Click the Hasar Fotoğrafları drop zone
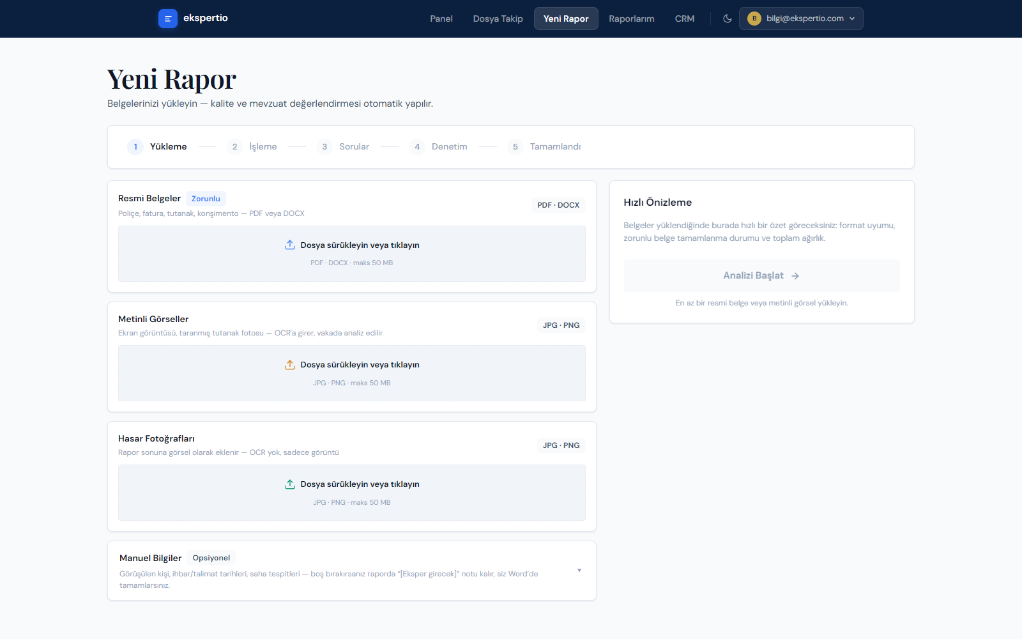1022x639 pixels. coord(352,493)
